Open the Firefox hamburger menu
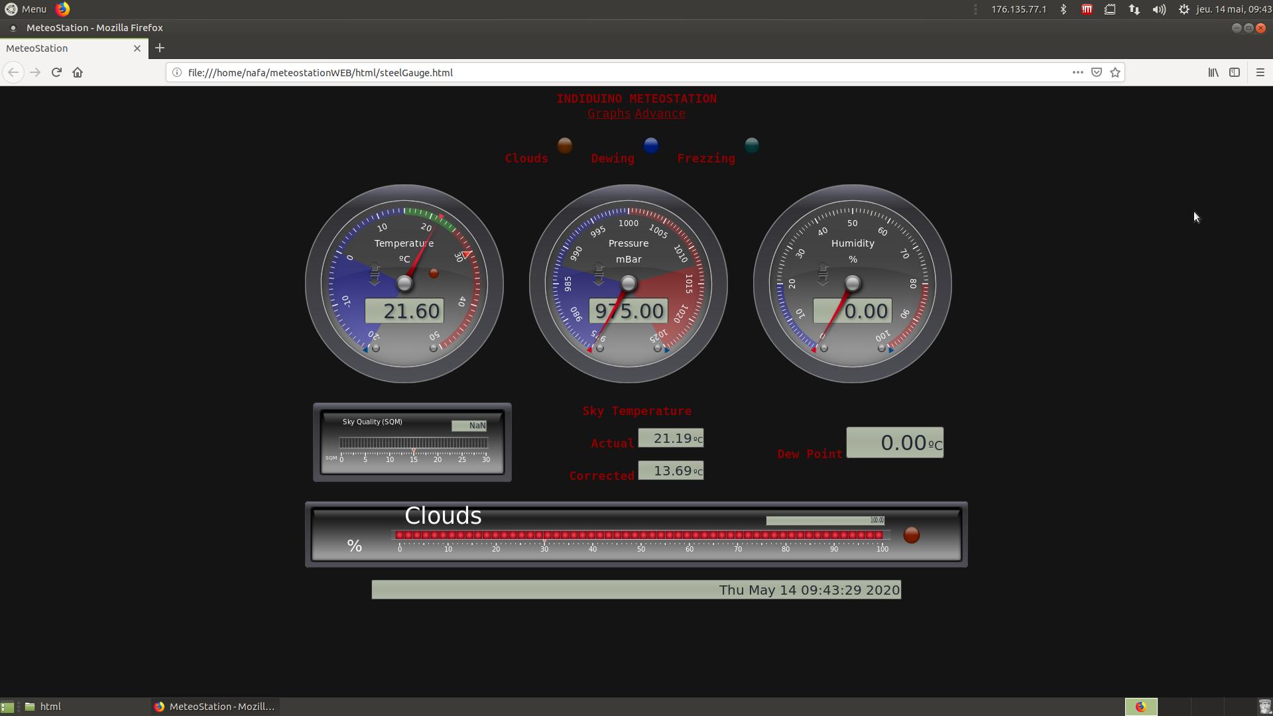The height and width of the screenshot is (716, 1273). tap(1260, 72)
